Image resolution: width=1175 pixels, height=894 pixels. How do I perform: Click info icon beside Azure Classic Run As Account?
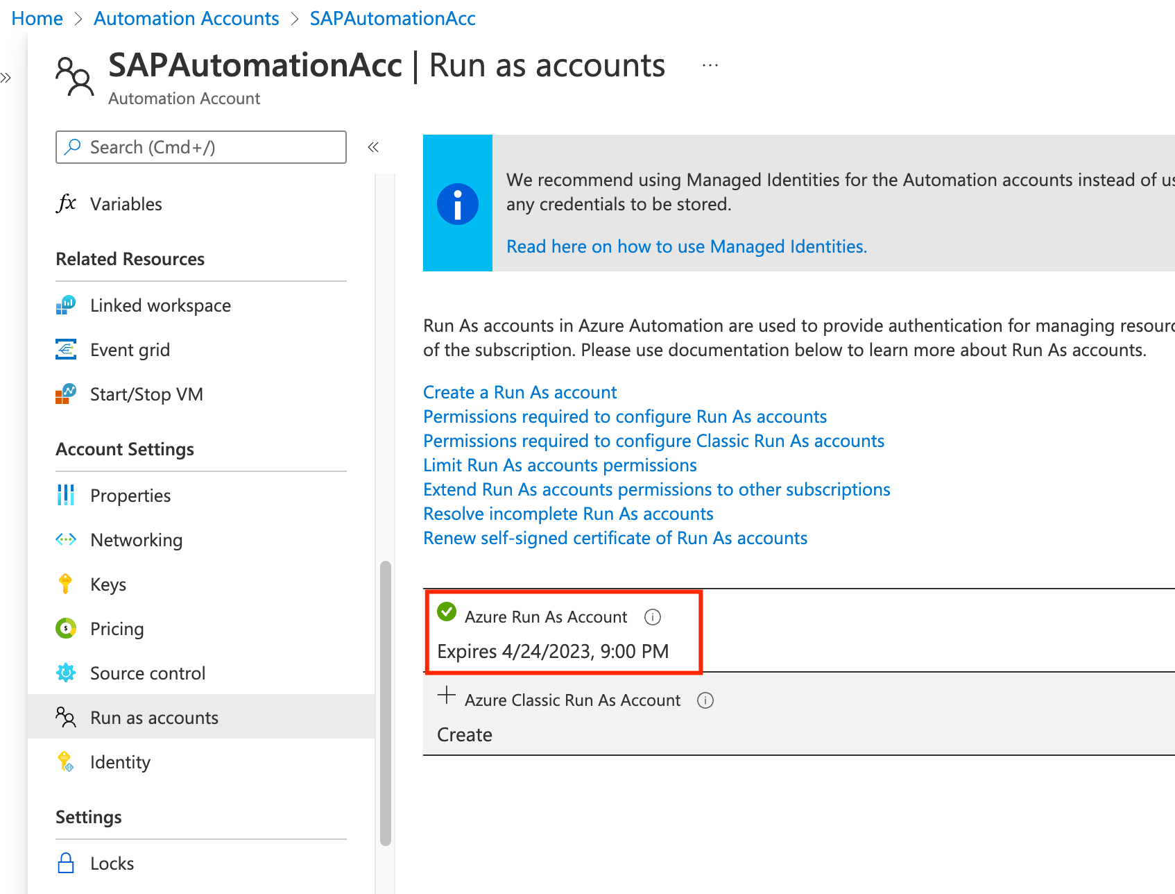pos(705,700)
